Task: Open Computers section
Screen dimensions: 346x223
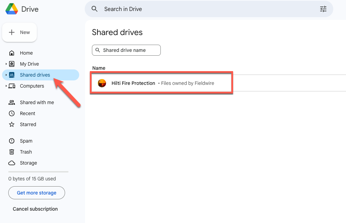Action: 41,86
